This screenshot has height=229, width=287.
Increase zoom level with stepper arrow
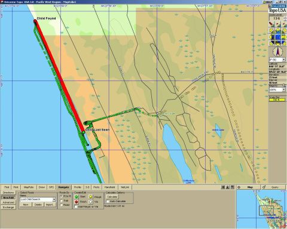(x=285, y=17)
